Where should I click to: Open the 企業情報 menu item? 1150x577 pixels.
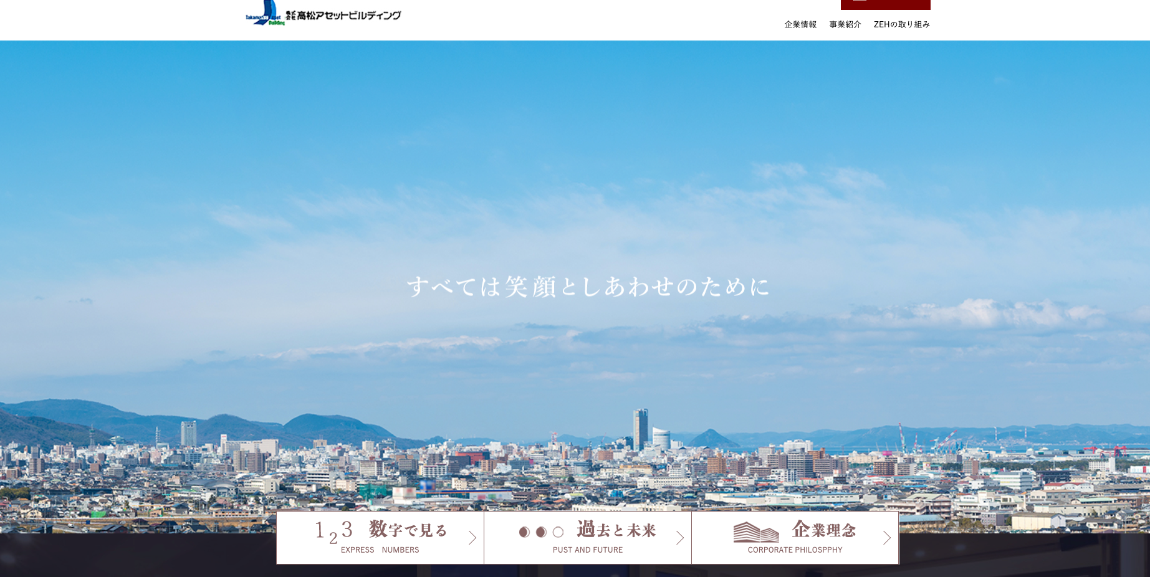[x=800, y=24]
